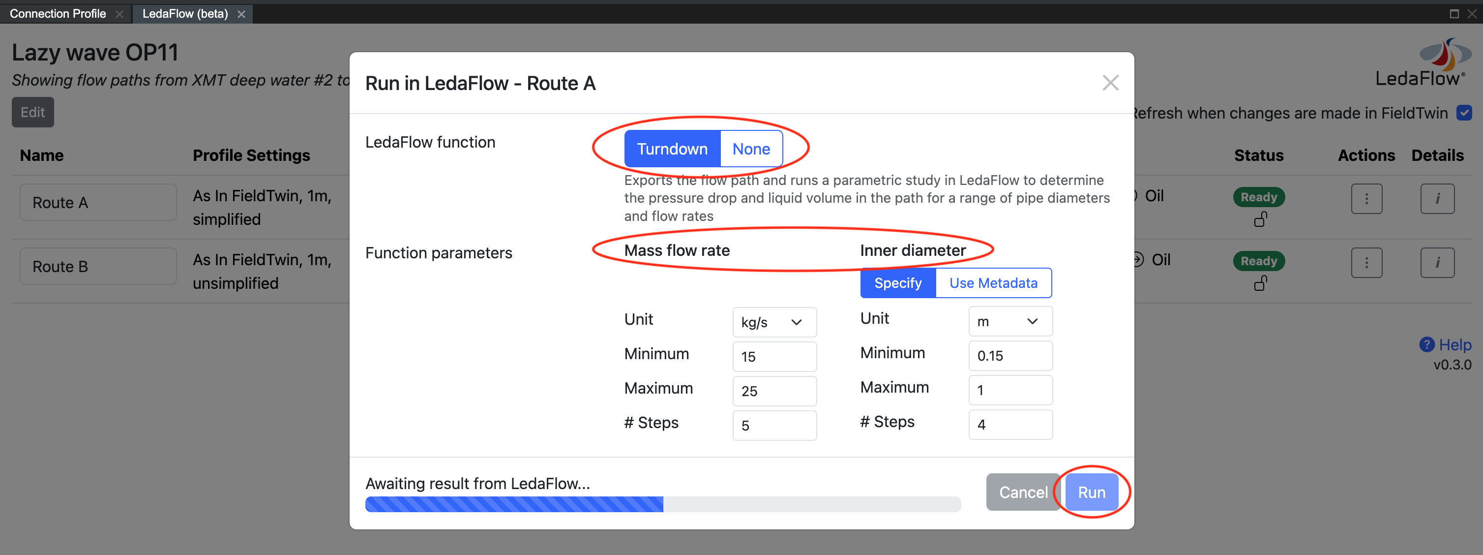The height and width of the screenshot is (555, 1483).
Task: Open actions menu for Route B
Action: tap(1366, 263)
